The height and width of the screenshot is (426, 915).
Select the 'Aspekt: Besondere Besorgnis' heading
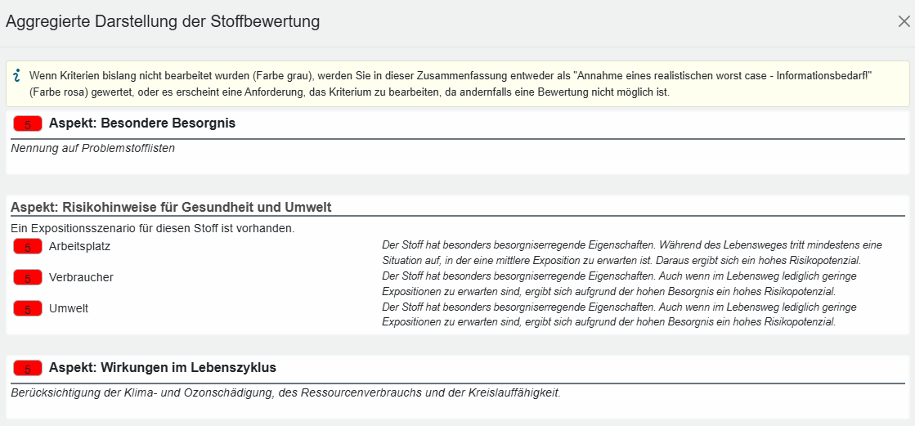142,123
